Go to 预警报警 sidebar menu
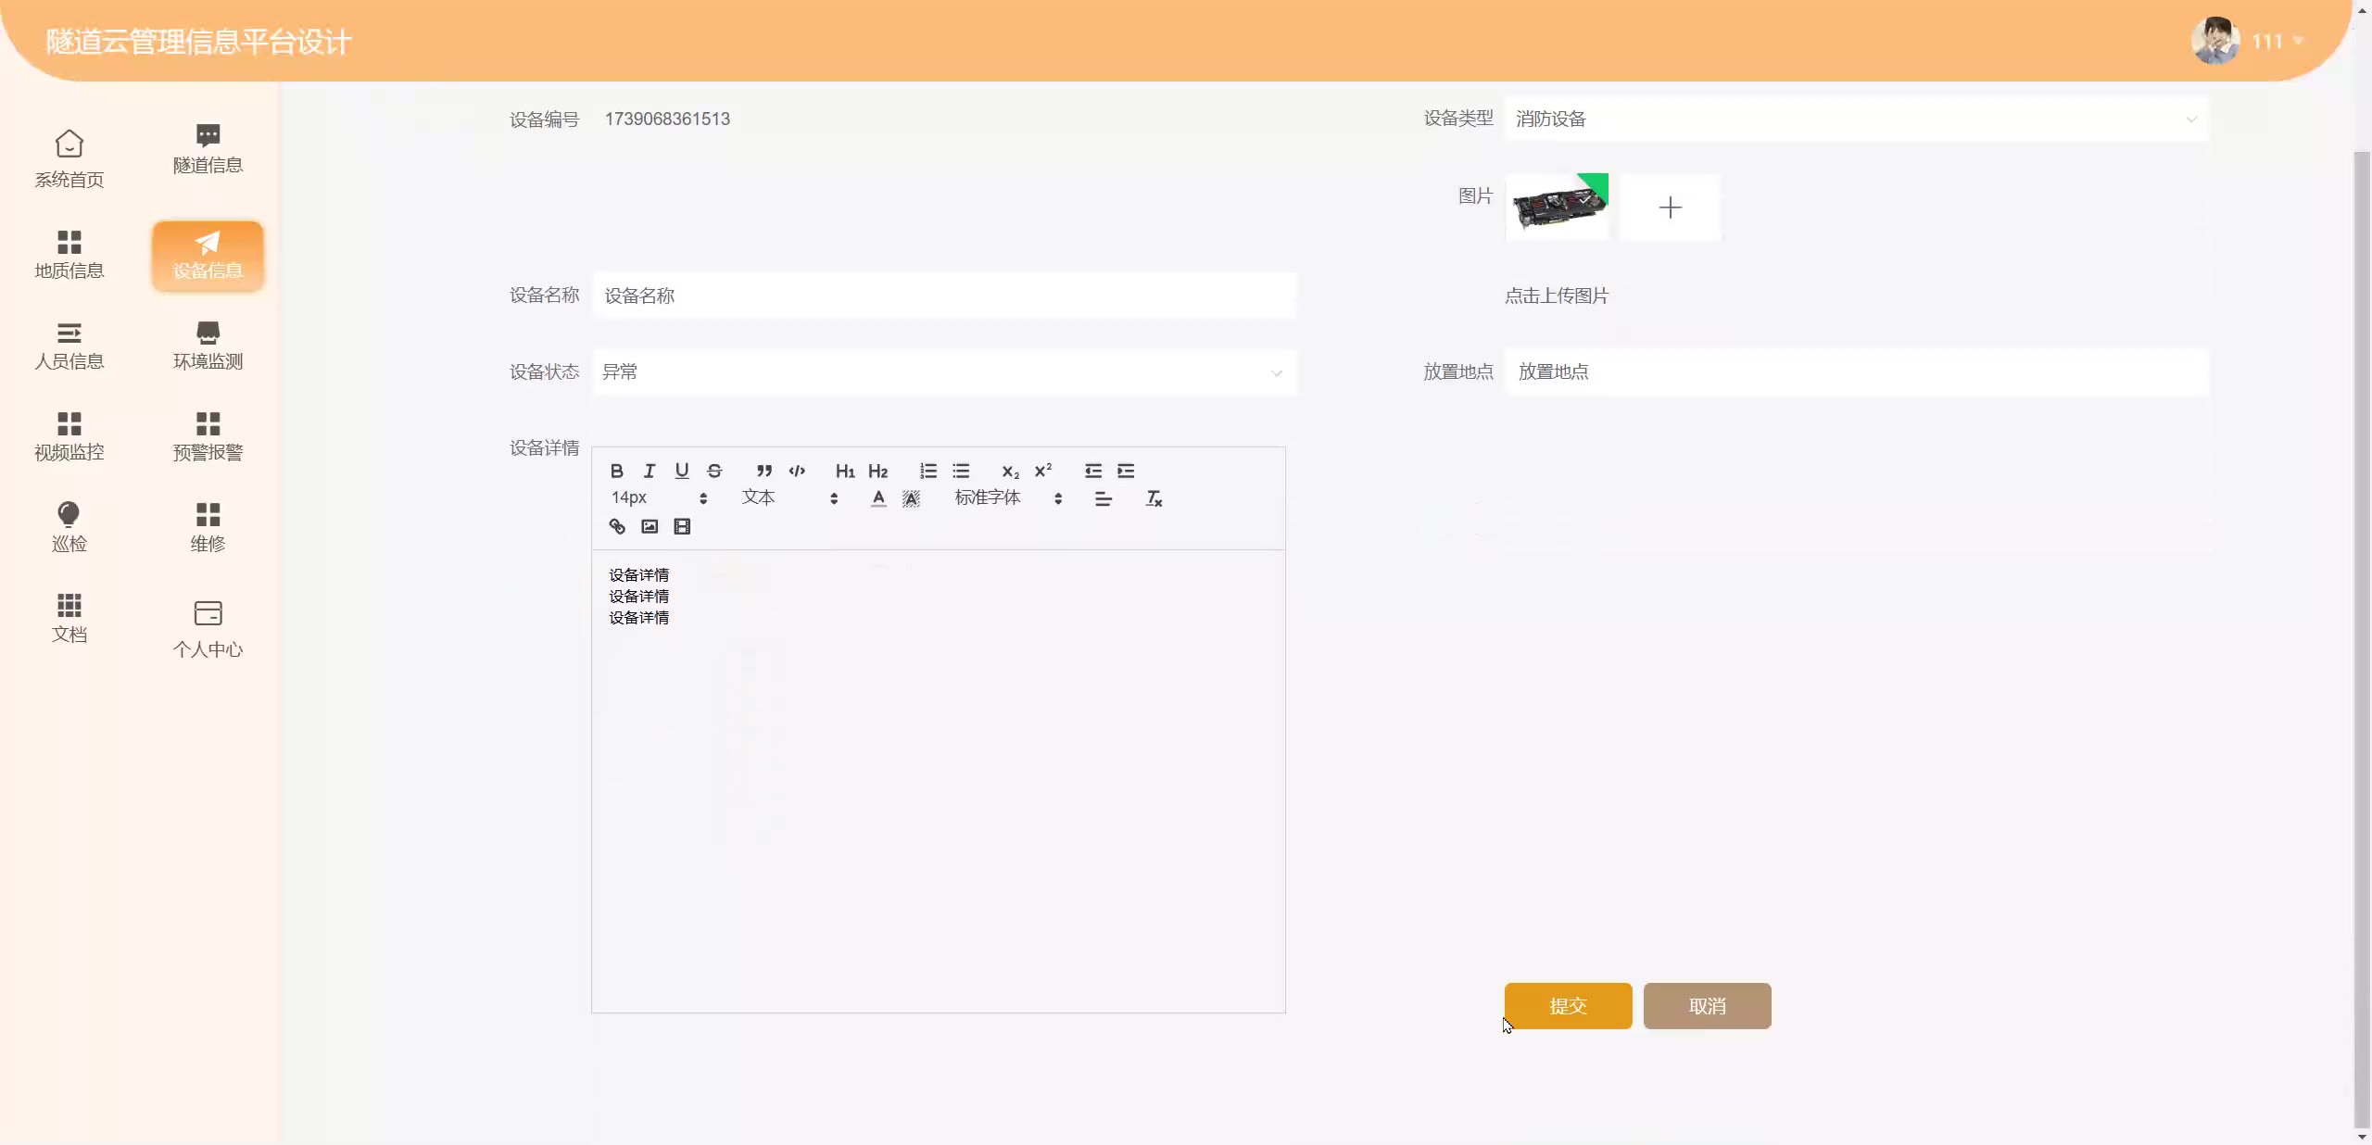 pyautogui.click(x=208, y=435)
